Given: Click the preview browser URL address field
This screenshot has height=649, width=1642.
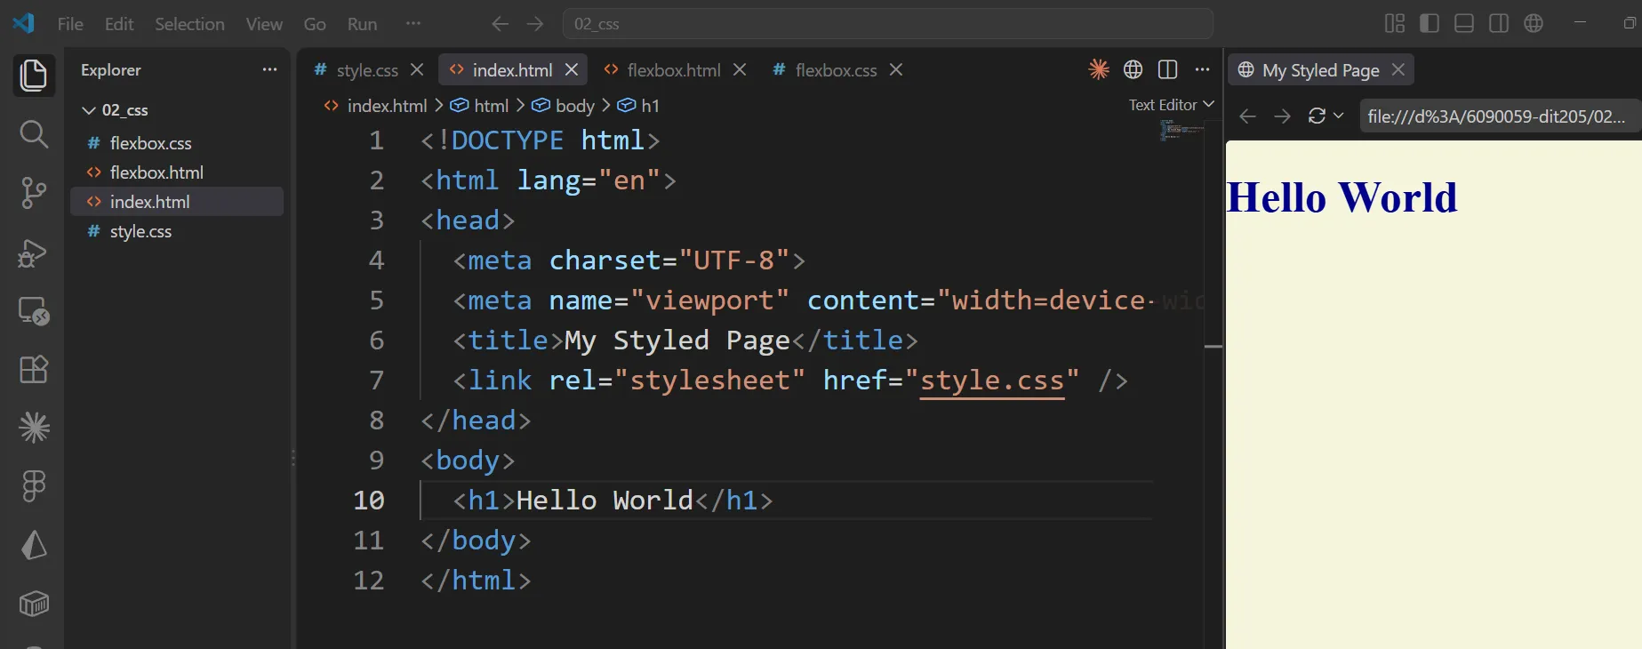Looking at the screenshot, I should (x=1500, y=116).
